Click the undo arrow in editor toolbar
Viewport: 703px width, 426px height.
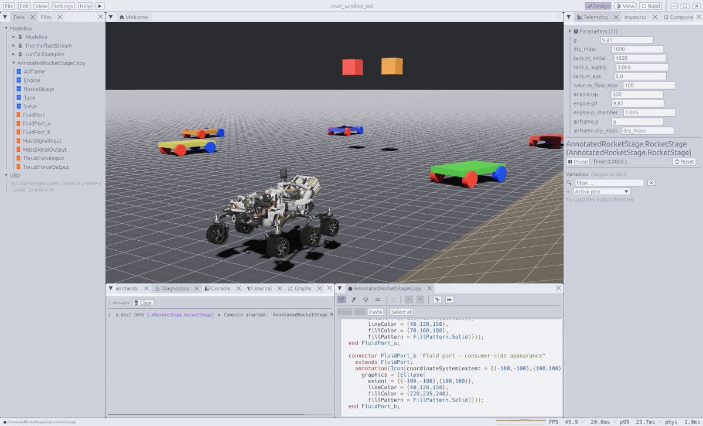coord(409,299)
